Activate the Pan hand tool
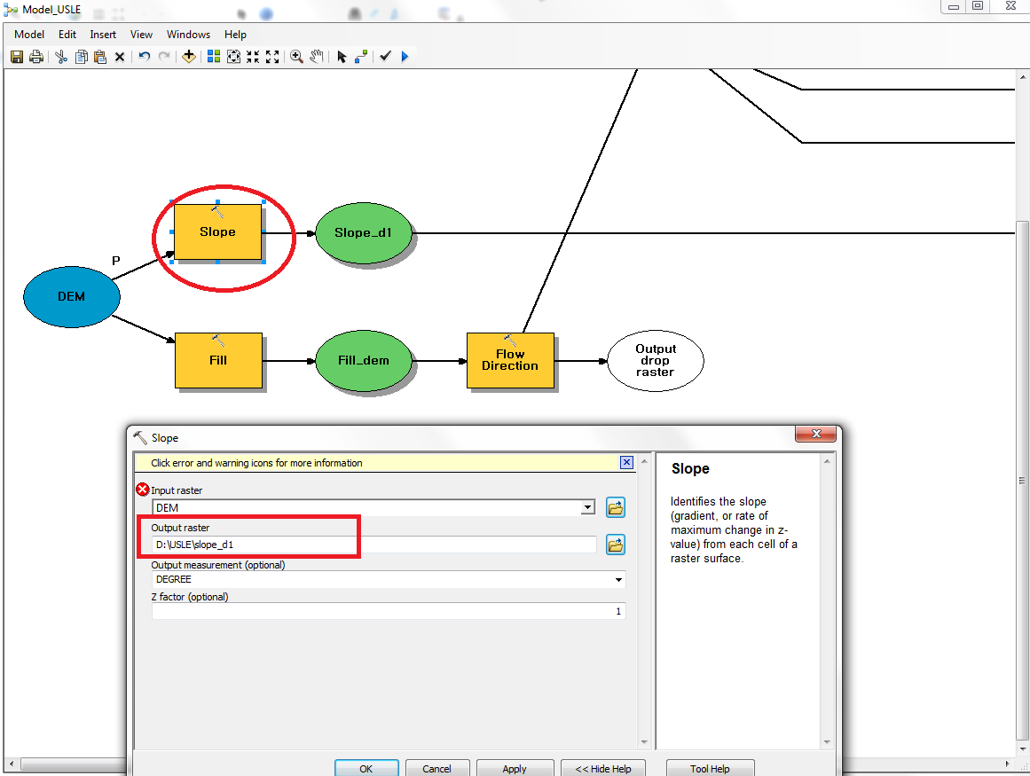 coord(317,57)
